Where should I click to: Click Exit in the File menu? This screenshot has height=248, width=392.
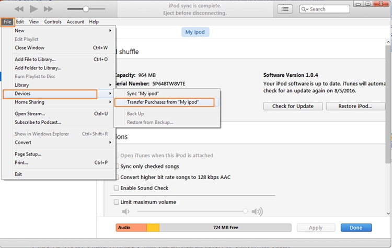pos(59,174)
